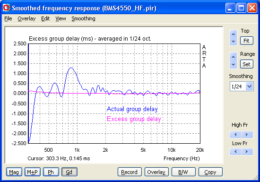Screen dimensions: 260x182
Task: Click the 'Excess group delay' legend text
Action: coord(134,119)
